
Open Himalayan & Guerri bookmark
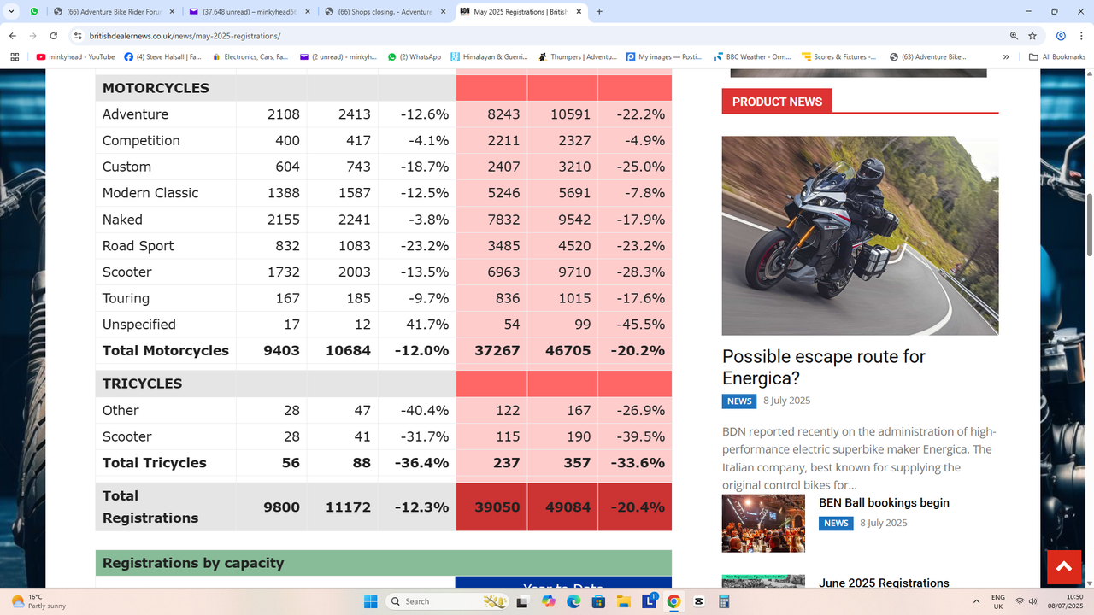click(x=489, y=57)
